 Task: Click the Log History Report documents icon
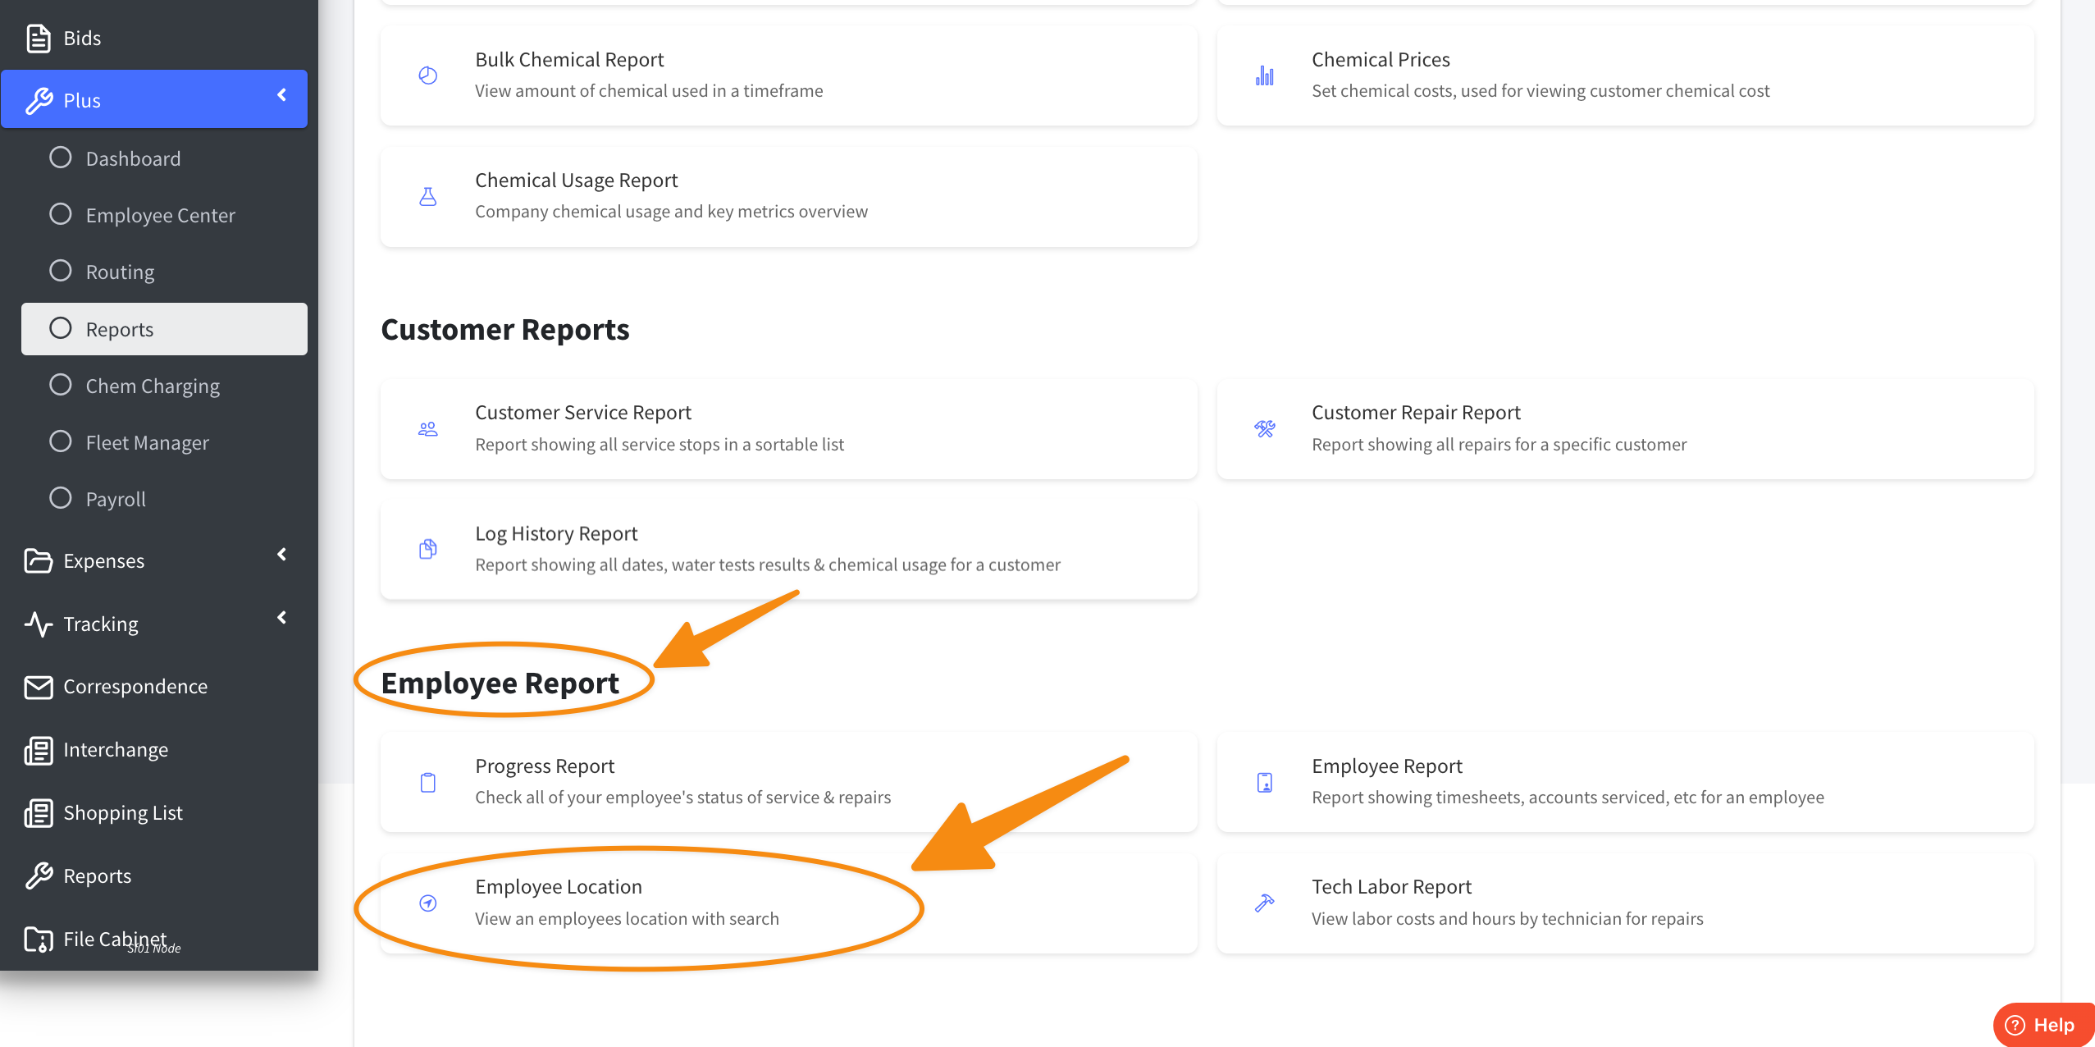click(x=427, y=549)
